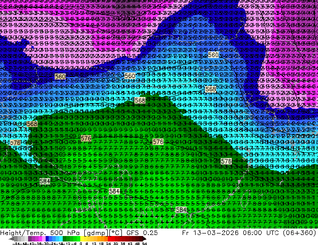Click the dark right arrow end of legend
This screenshot has height=245, width=318.
tap(144, 239)
